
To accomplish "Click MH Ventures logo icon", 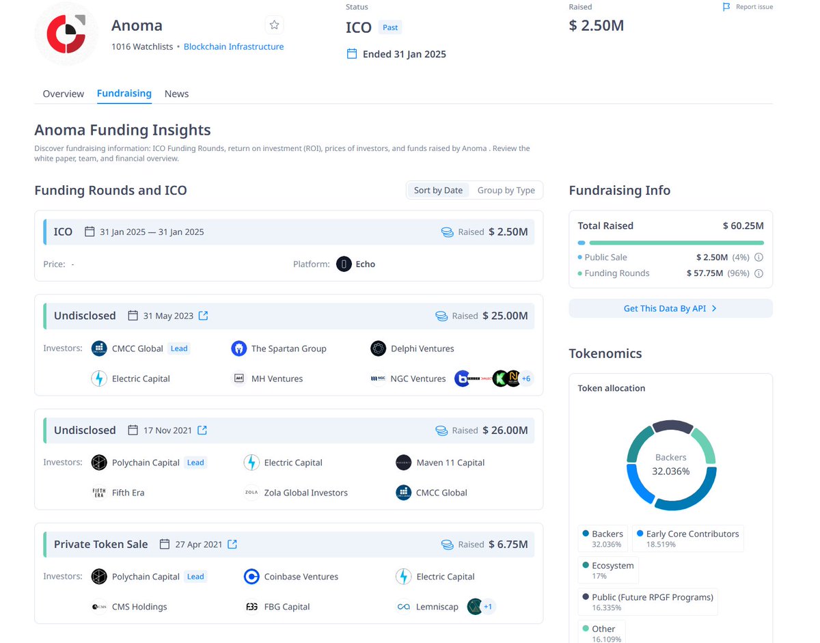I will pyautogui.click(x=238, y=379).
